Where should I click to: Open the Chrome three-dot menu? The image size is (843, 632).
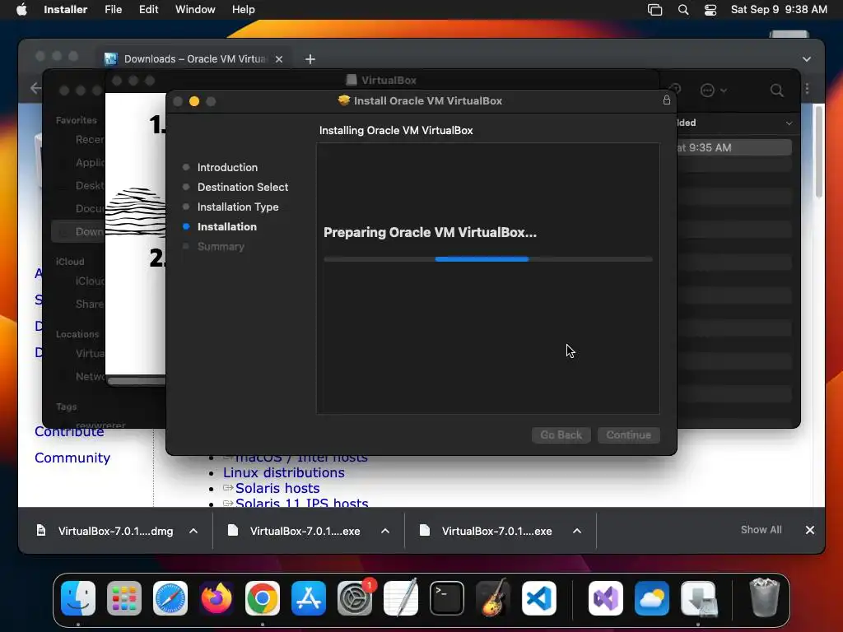pyautogui.click(x=807, y=89)
